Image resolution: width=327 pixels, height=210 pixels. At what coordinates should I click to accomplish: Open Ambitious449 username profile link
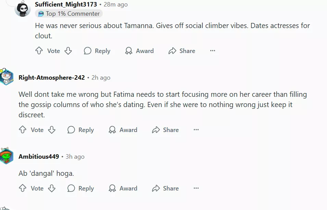[x=39, y=157]
